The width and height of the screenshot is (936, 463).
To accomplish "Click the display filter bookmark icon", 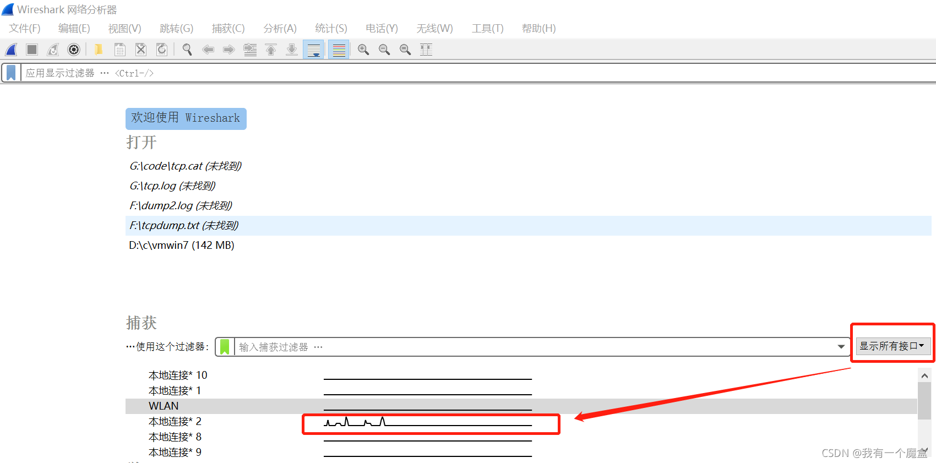I will click(x=11, y=73).
